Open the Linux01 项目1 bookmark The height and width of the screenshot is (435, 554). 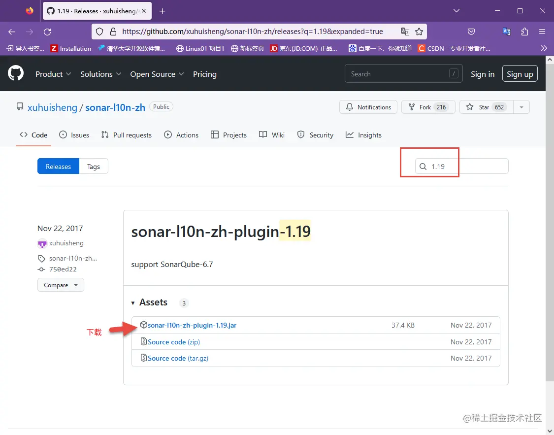200,48
